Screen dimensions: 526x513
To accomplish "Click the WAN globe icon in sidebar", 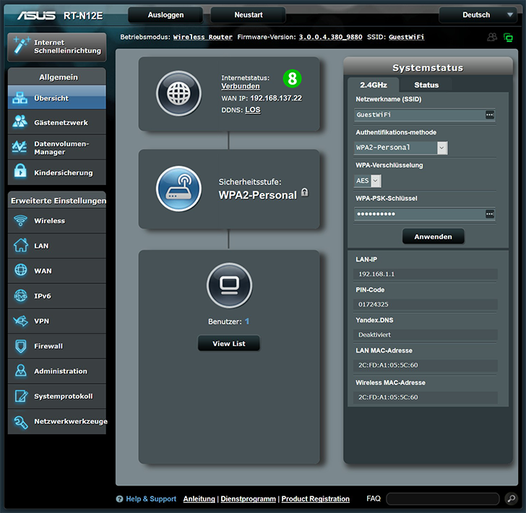I will point(21,270).
